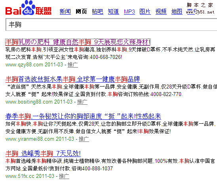This screenshot has height=183, width=217.
Task: Open the 贴吧 tab
Action: pos(97,11)
